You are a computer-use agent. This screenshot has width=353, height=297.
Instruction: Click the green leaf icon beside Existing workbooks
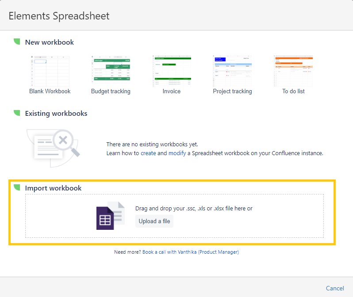pyautogui.click(x=17, y=113)
